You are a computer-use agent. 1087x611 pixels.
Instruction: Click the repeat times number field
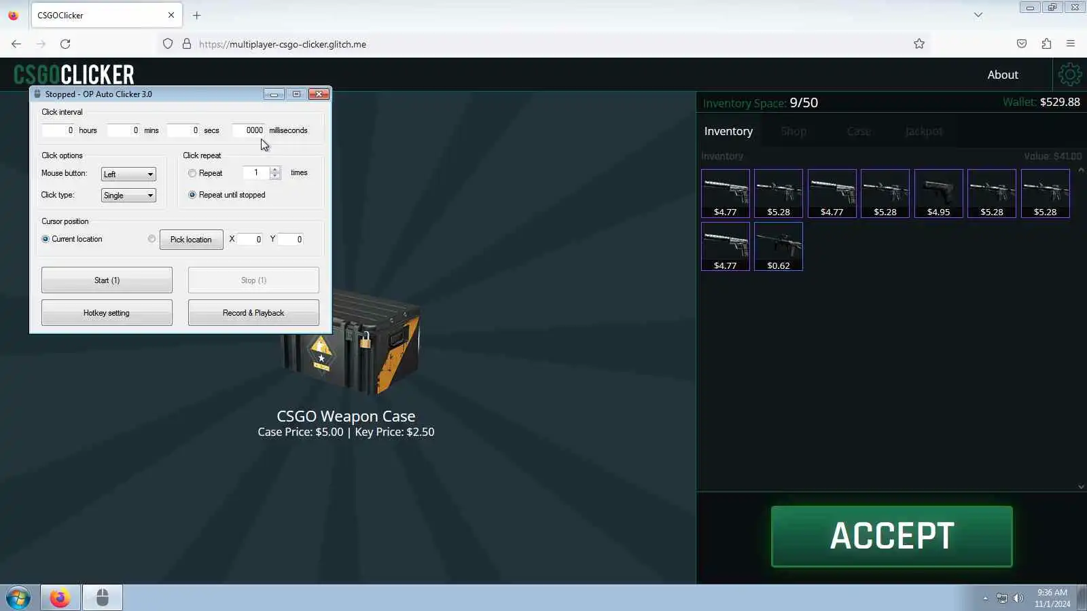click(256, 173)
